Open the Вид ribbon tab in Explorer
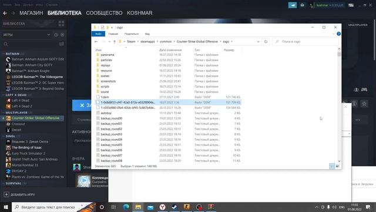Screen dimensions: 376x212 [x=147, y=34]
